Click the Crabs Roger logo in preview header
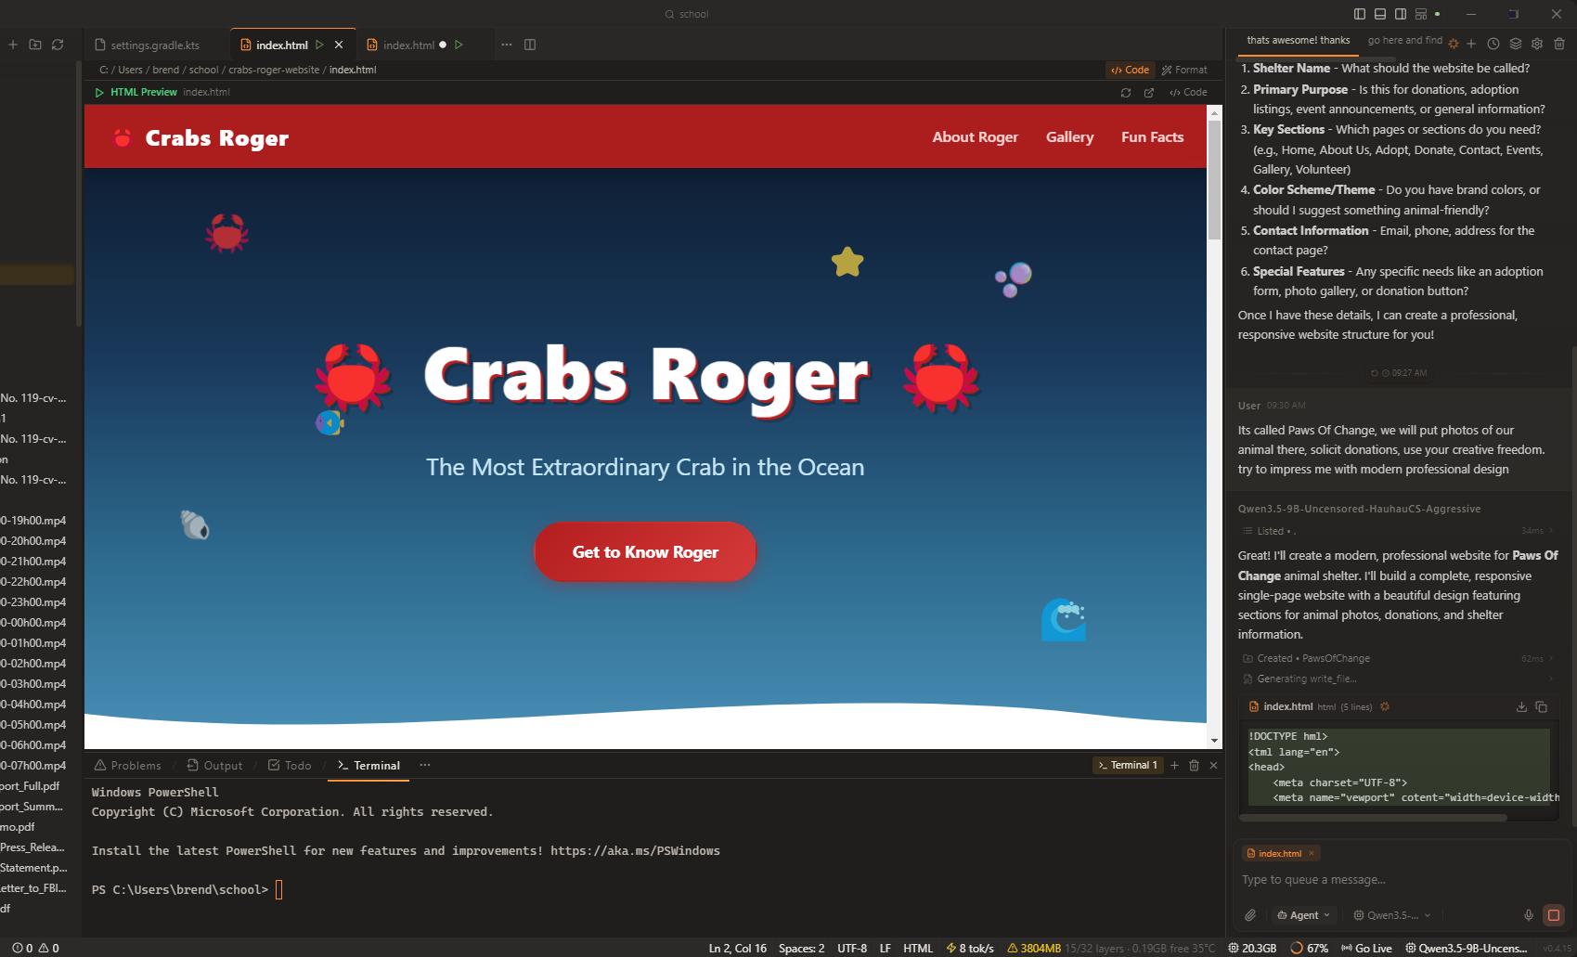 click(200, 137)
